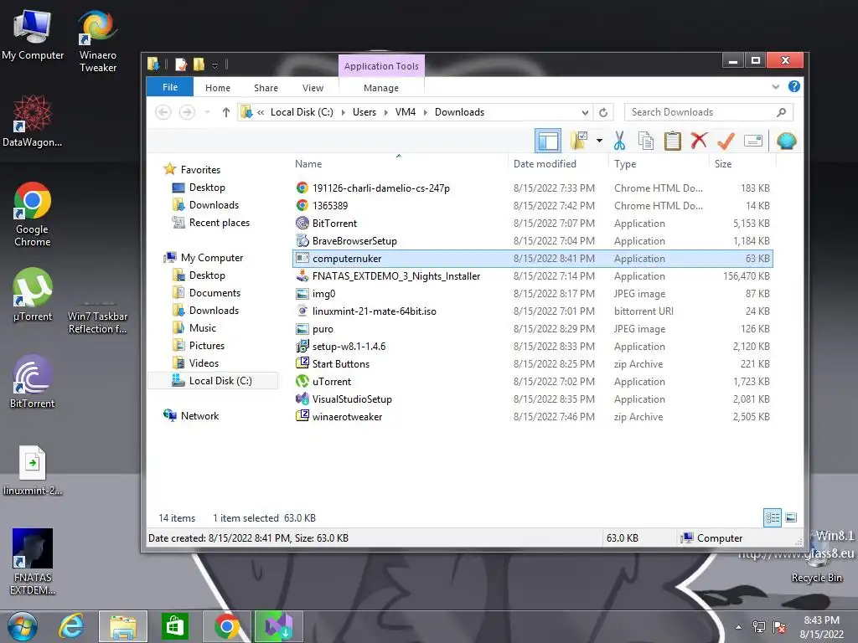Select linuxmint-21-mate-64bit.iso file
858x643 pixels.
tap(533, 311)
